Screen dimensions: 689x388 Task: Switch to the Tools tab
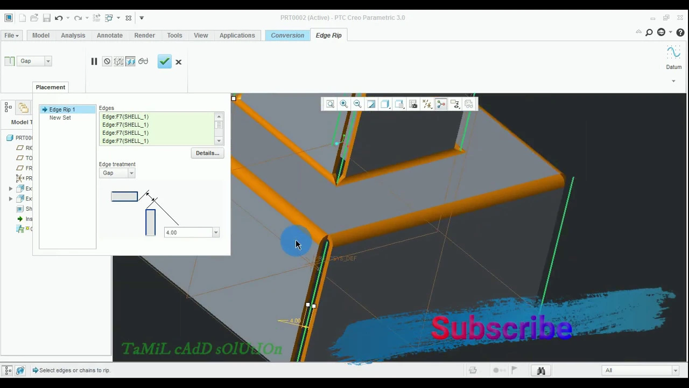click(x=174, y=36)
